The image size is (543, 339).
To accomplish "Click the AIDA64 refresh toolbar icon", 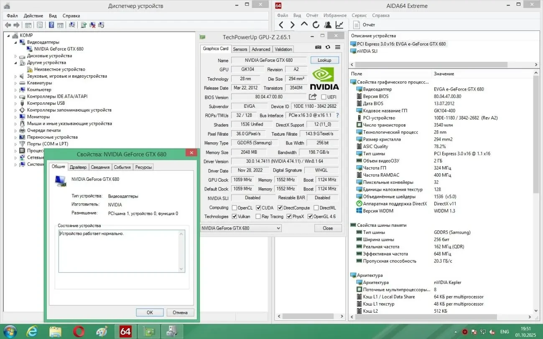I will pos(316,25).
